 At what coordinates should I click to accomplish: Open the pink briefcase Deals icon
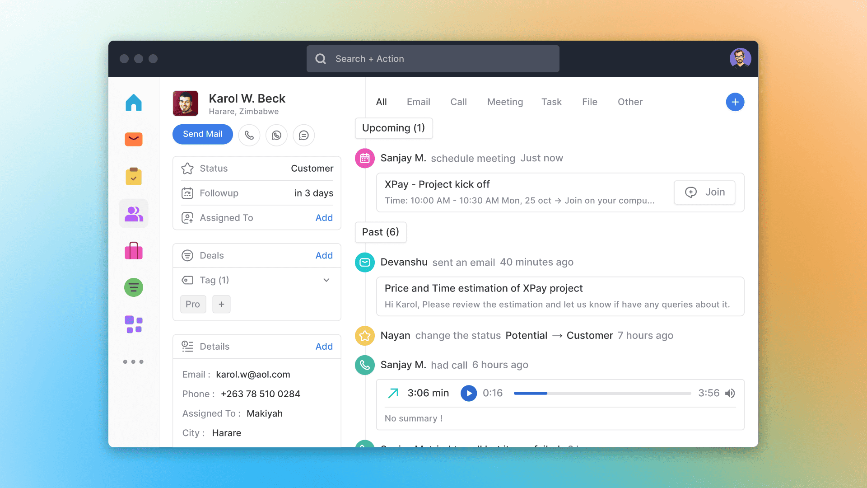(134, 251)
